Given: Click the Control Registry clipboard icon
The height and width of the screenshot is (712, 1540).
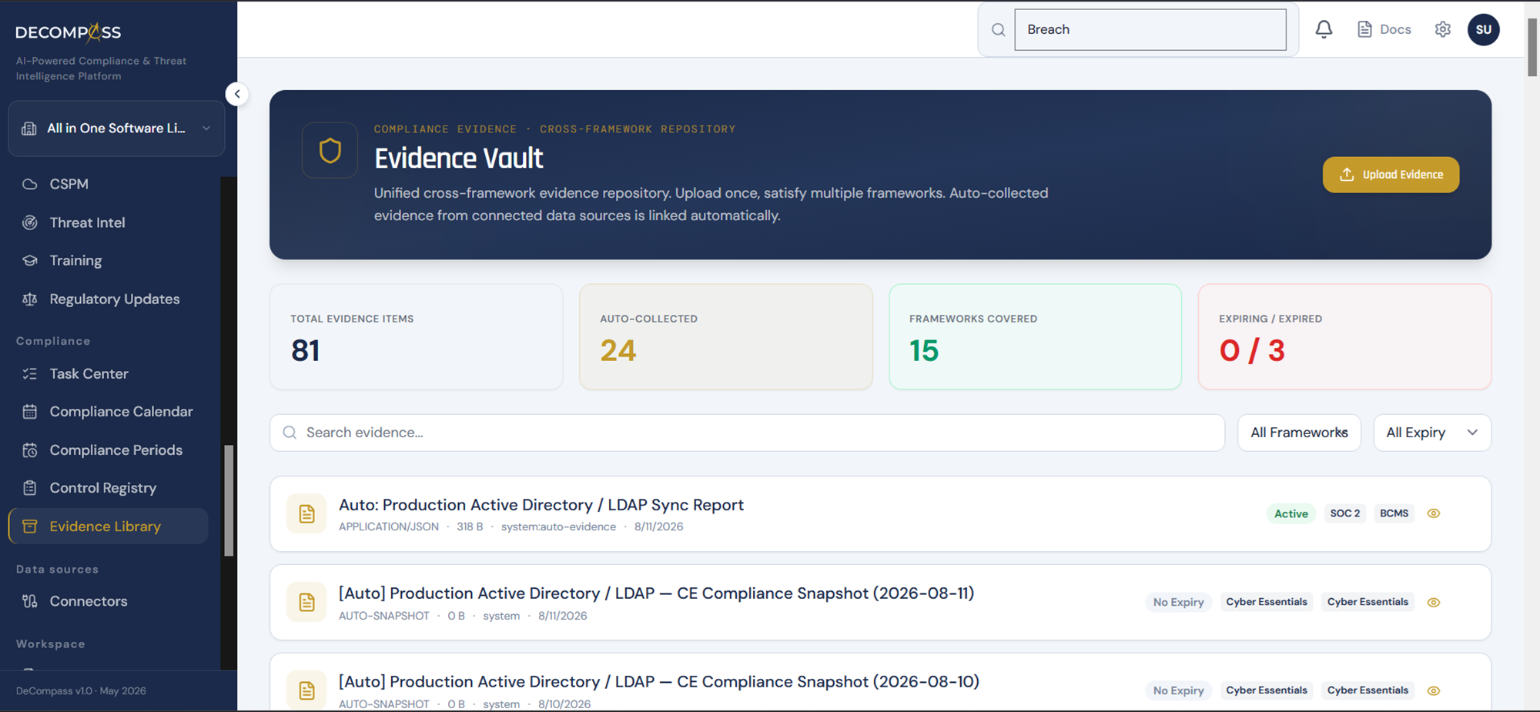Looking at the screenshot, I should point(30,487).
